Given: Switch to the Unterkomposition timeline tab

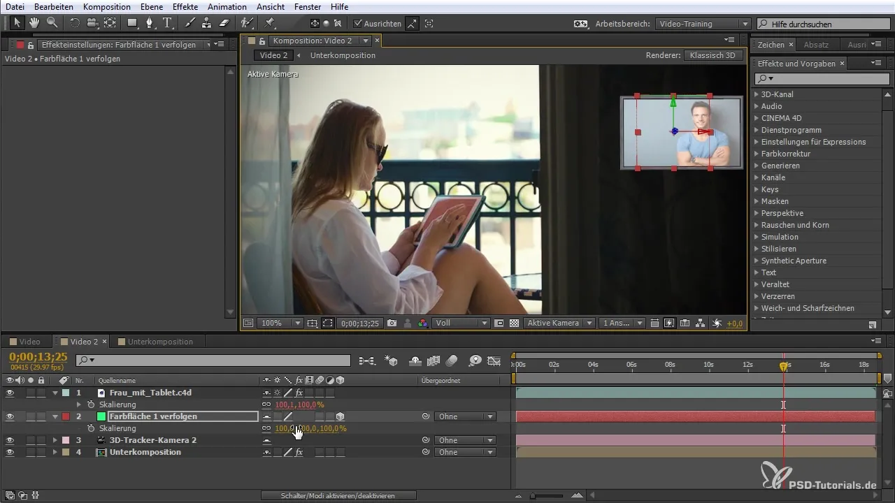Looking at the screenshot, I should coord(160,342).
